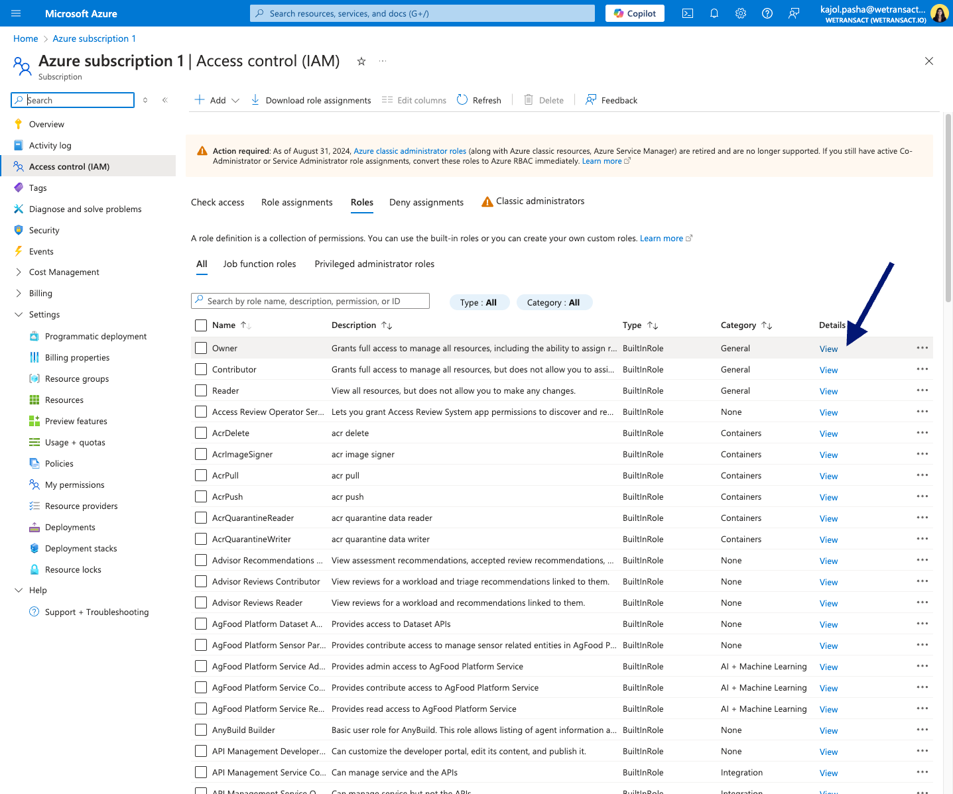Viewport: 953px width, 794px height.
Task: Open the feedback icon in top bar
Action: (x=794, y=13)
